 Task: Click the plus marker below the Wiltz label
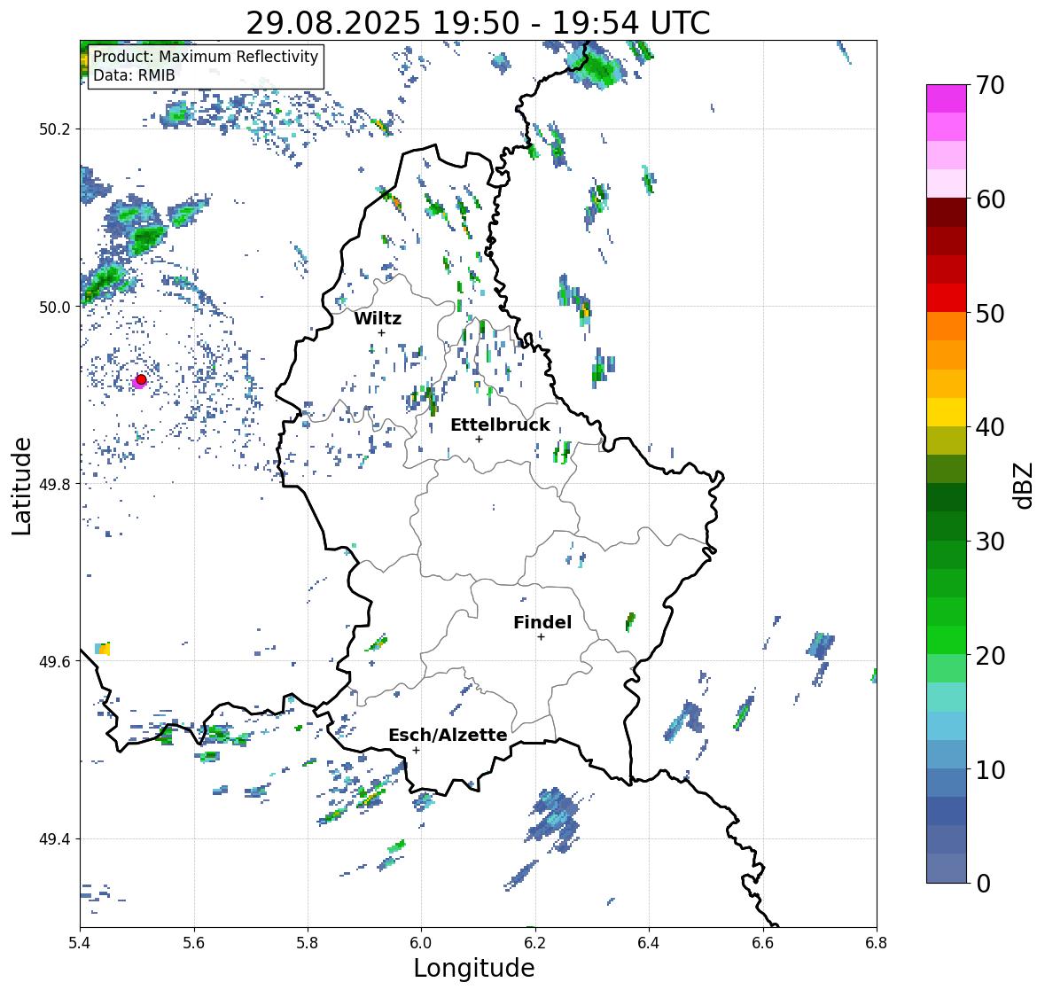381,333
